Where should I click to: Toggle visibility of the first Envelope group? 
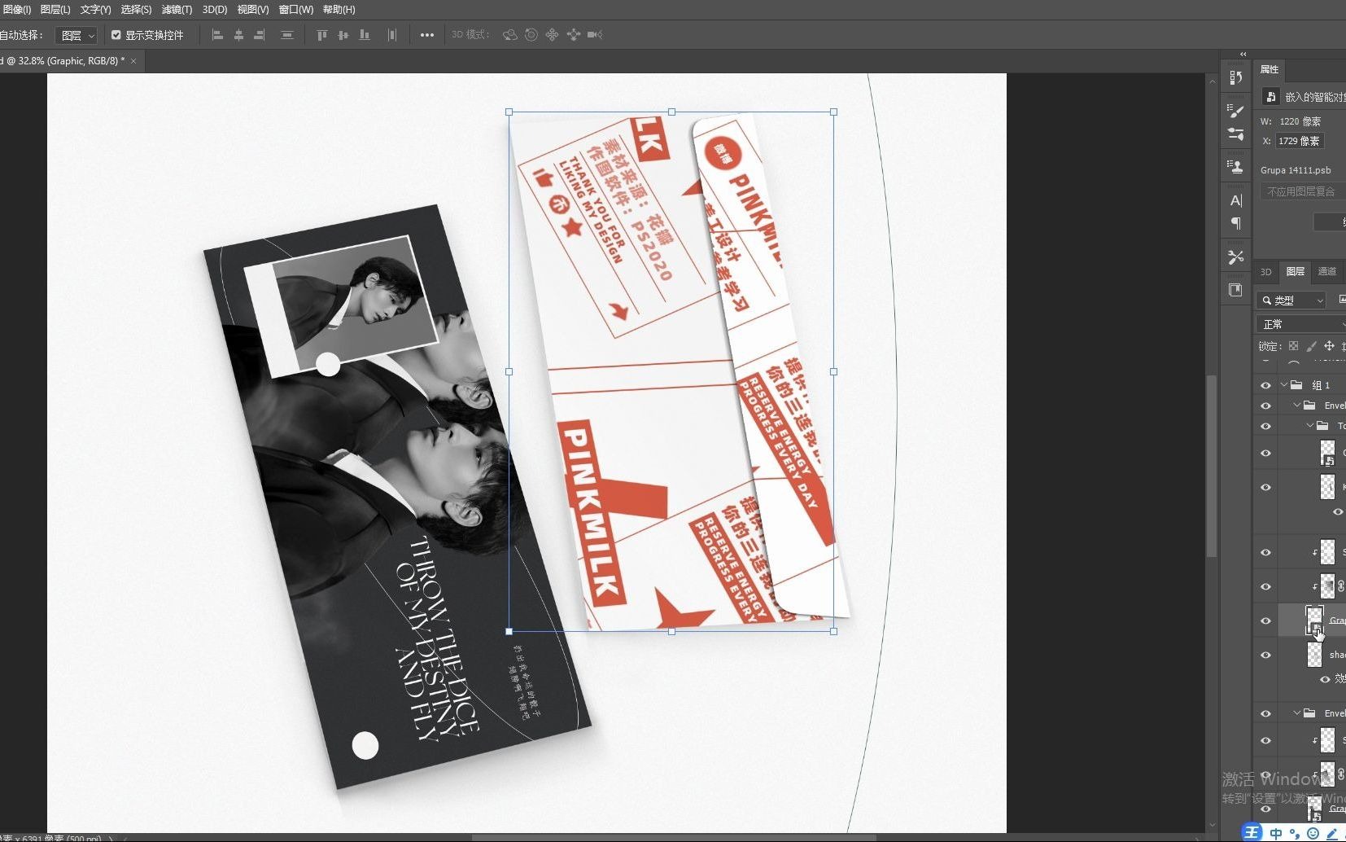point(1265,406)
